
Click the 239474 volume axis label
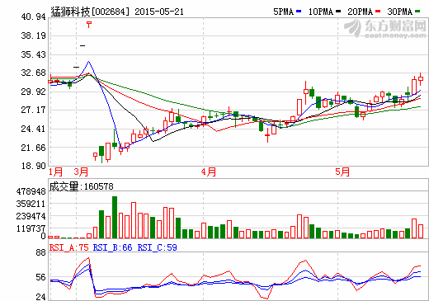(x=31, y=216)
